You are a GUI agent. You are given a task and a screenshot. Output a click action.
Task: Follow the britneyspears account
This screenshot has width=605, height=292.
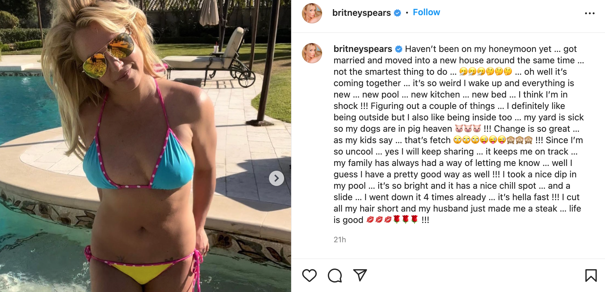[x=426, y=12]
